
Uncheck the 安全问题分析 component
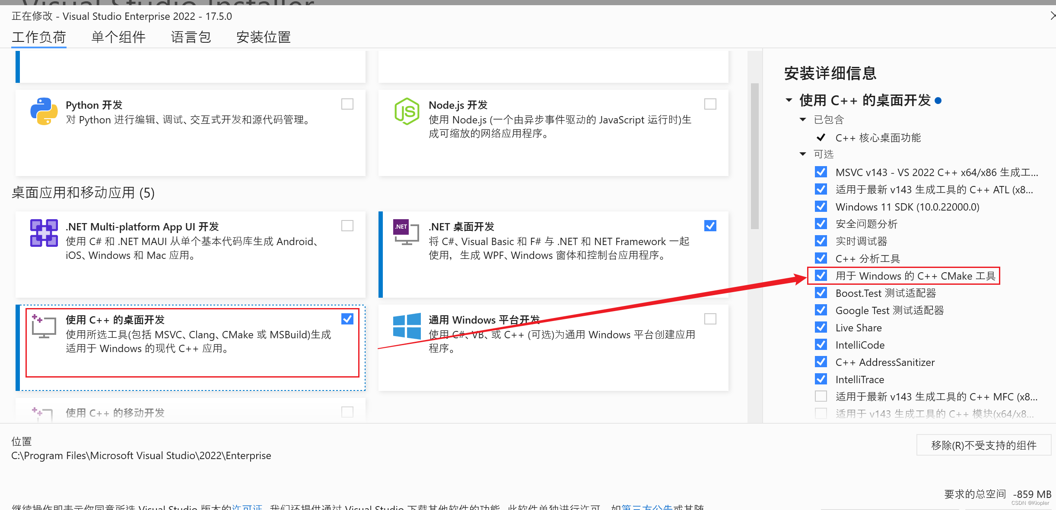pos(821,224)
